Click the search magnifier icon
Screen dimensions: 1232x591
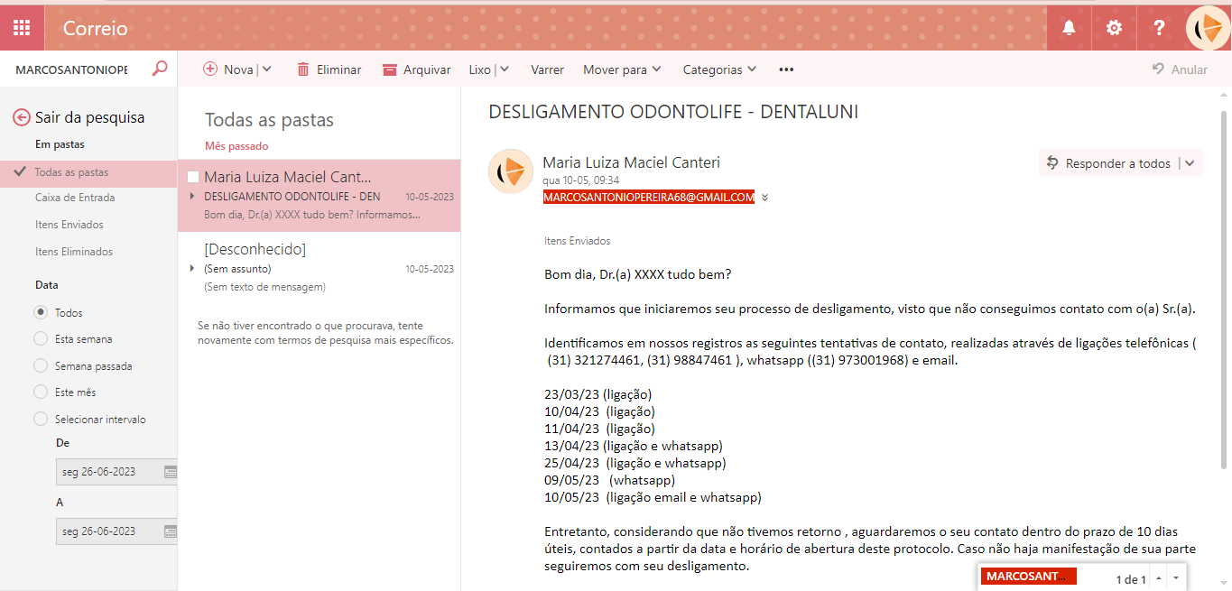tap(160, 69)
